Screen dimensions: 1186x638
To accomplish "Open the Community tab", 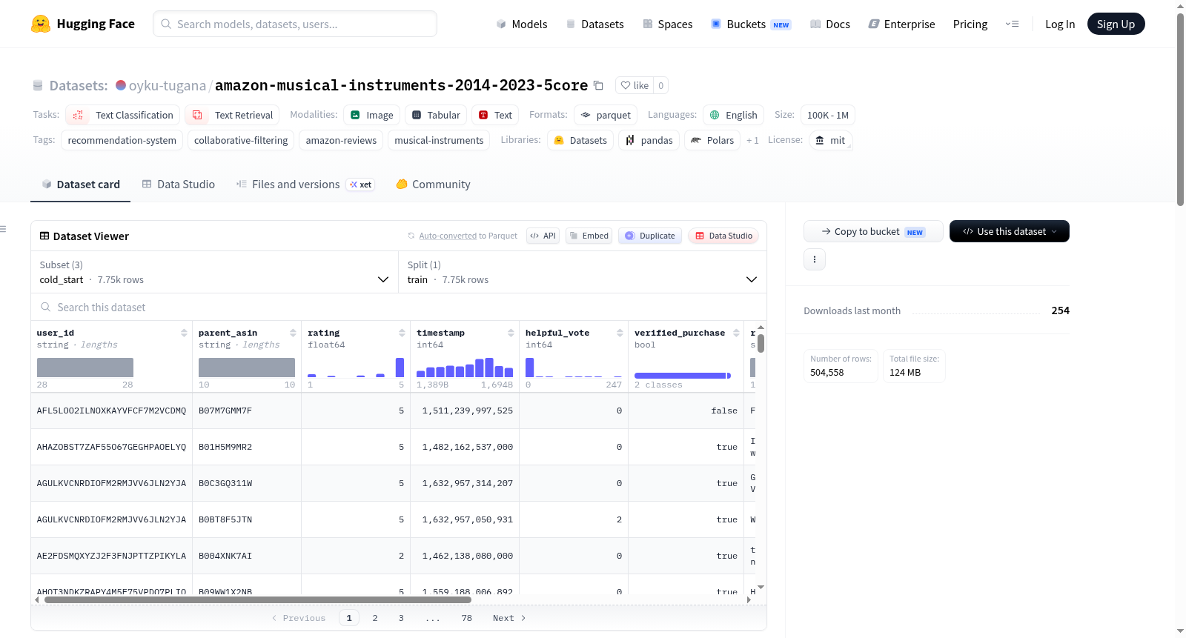I will click(x=433, y=185).
